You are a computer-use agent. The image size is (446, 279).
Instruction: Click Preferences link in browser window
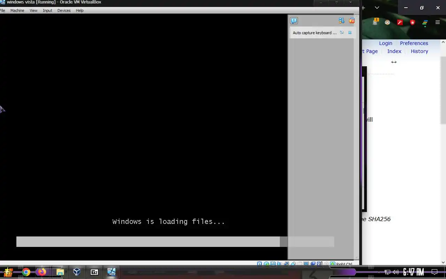click(x=414, y=43)
